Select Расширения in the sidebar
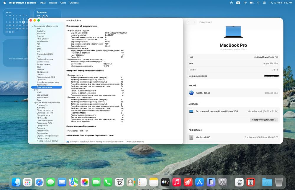This screenshot has width=295, height=190. [x=42, y=133]
